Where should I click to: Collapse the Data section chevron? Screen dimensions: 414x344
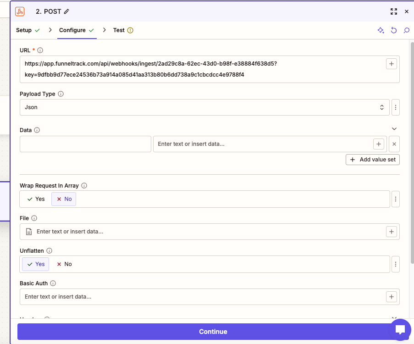(394, 129)
